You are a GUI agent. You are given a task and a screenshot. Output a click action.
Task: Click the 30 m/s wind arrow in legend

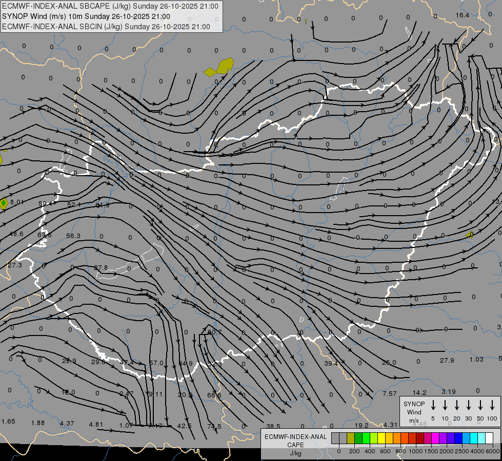tap(469, 405)
